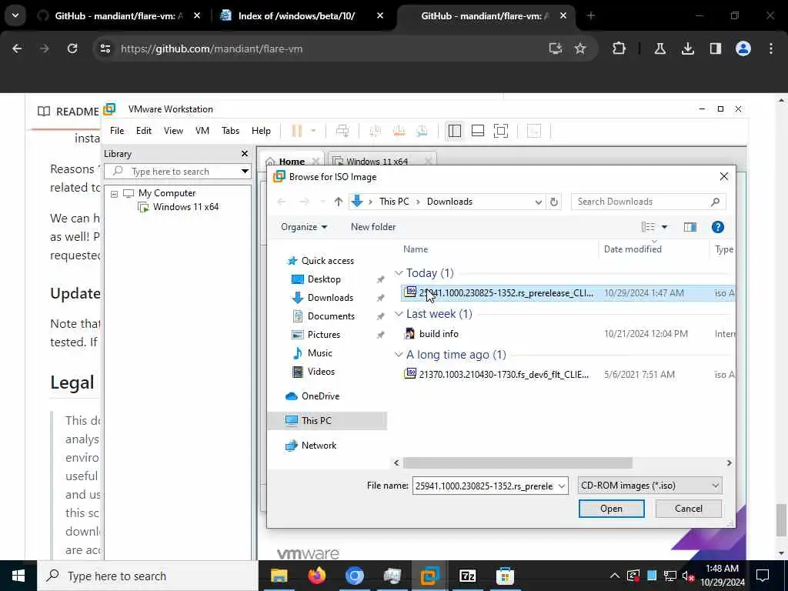Image resolution: width=788 pixels, height=591 pixels.
Task: Open the VMware Edit menu
Action: click(144, 131)
